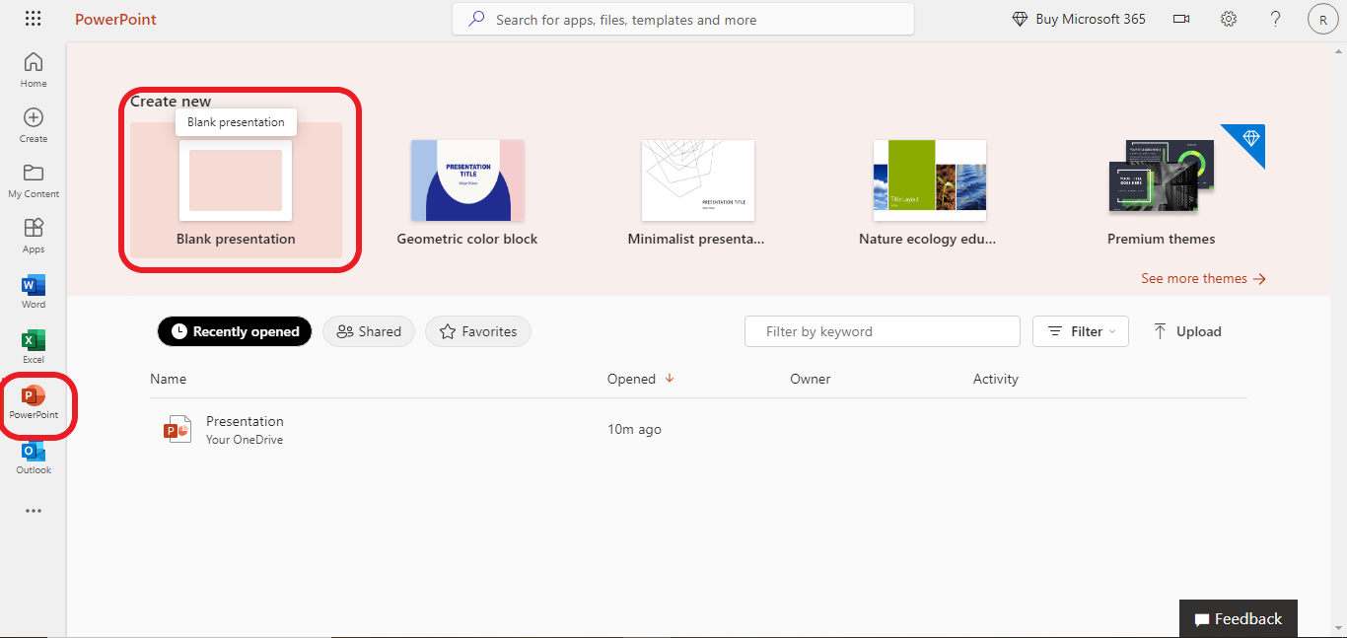The width and height of the screenshot is (1347, 638).
Task: Open Create in the left sidebar
Action: [x=34, y=124]
